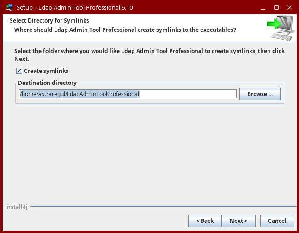The height and width of the screenshot is (233, 299).
Task: Open folder browser with Browse button
Action: tap(260, 94)
